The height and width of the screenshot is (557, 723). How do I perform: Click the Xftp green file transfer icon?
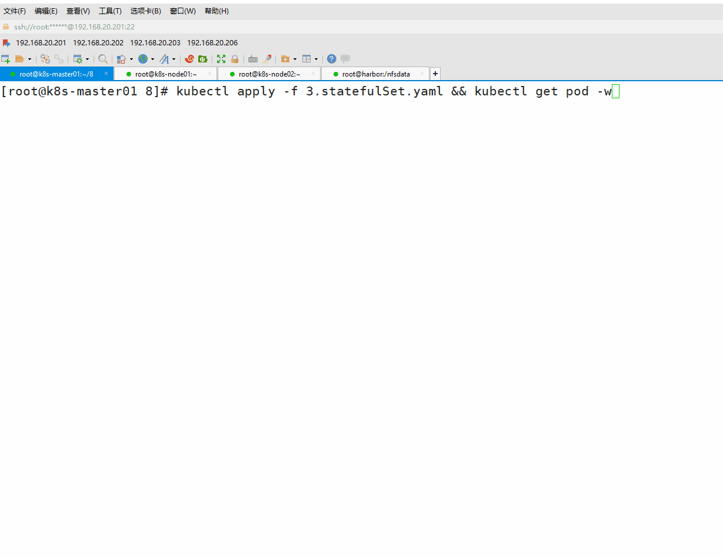tap(202, 59)
